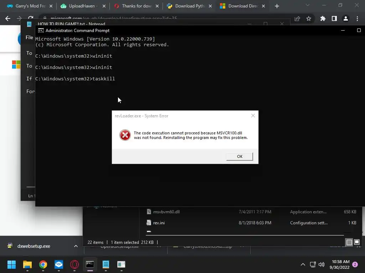Image resolution: width=365 pixels, height=273 pixels.
Task: Switch Explorer to large icons view
Action: click(356, 242)
